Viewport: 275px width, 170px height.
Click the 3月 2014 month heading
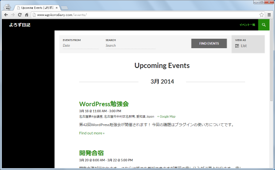point(162,82)
